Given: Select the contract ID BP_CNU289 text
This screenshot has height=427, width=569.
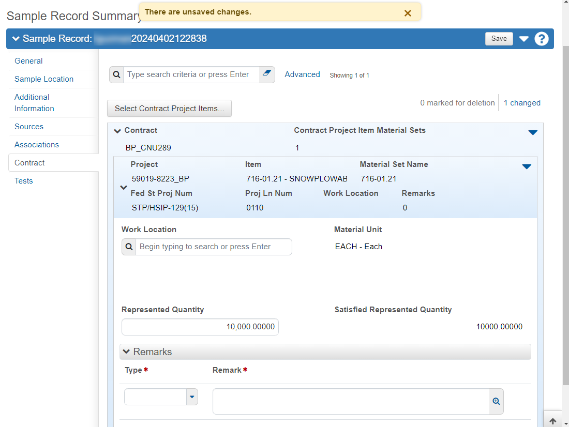Looking at the screenshot, I should click(148, 148).
